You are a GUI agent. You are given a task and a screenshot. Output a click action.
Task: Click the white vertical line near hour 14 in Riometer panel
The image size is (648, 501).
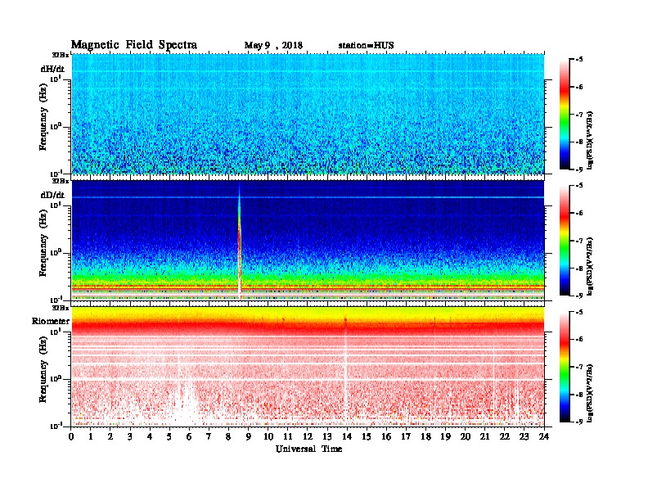[x=345, y=372]
